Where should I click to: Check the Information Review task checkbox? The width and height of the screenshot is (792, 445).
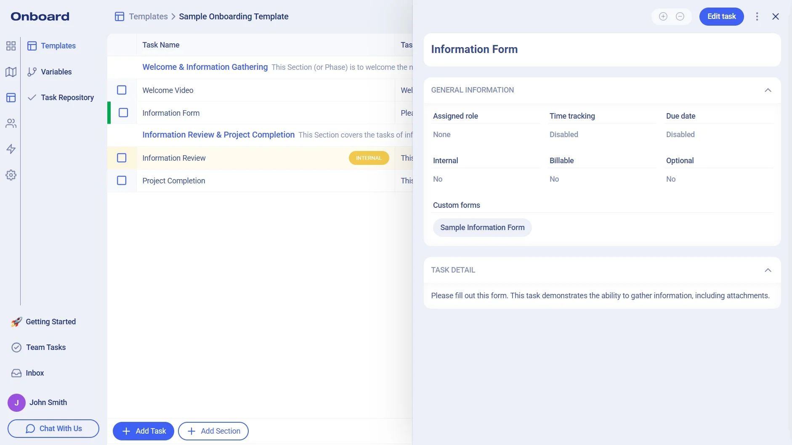tap(122, 158)
